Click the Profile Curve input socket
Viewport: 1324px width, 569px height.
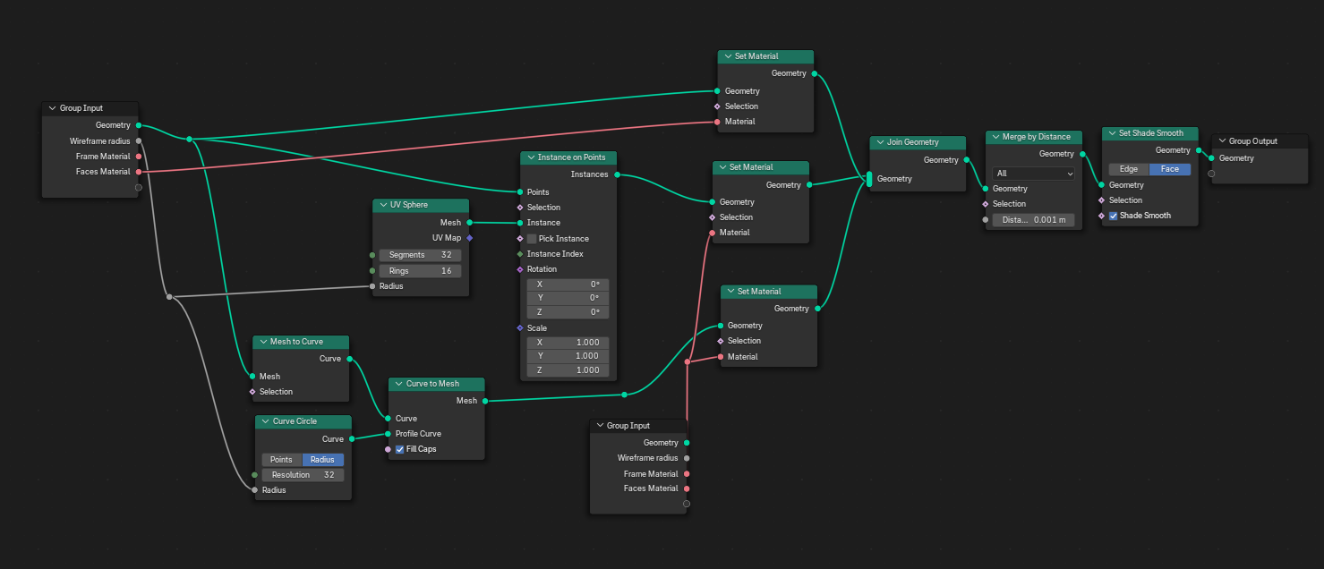[x=388, y=434]
